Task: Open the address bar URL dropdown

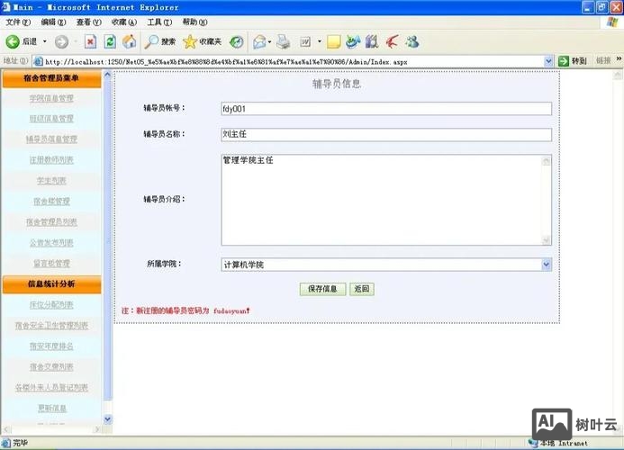Action: 548,61
